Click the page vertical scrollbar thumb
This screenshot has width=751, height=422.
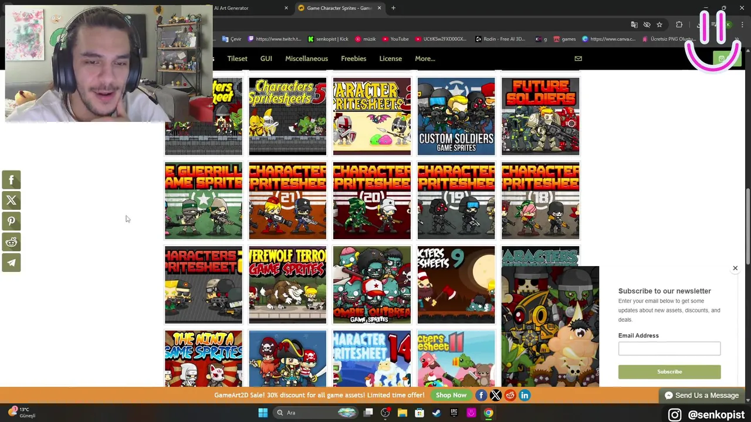click(x=747, y=226)
